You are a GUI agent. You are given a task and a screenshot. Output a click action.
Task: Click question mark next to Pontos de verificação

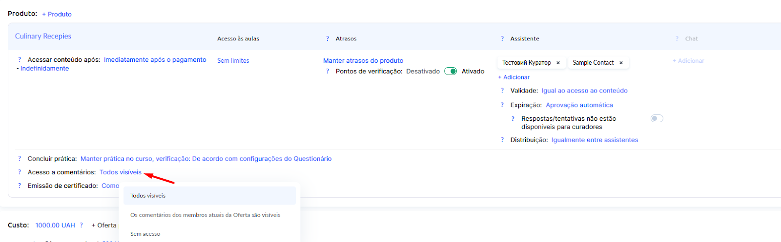[x=328, y=72]
